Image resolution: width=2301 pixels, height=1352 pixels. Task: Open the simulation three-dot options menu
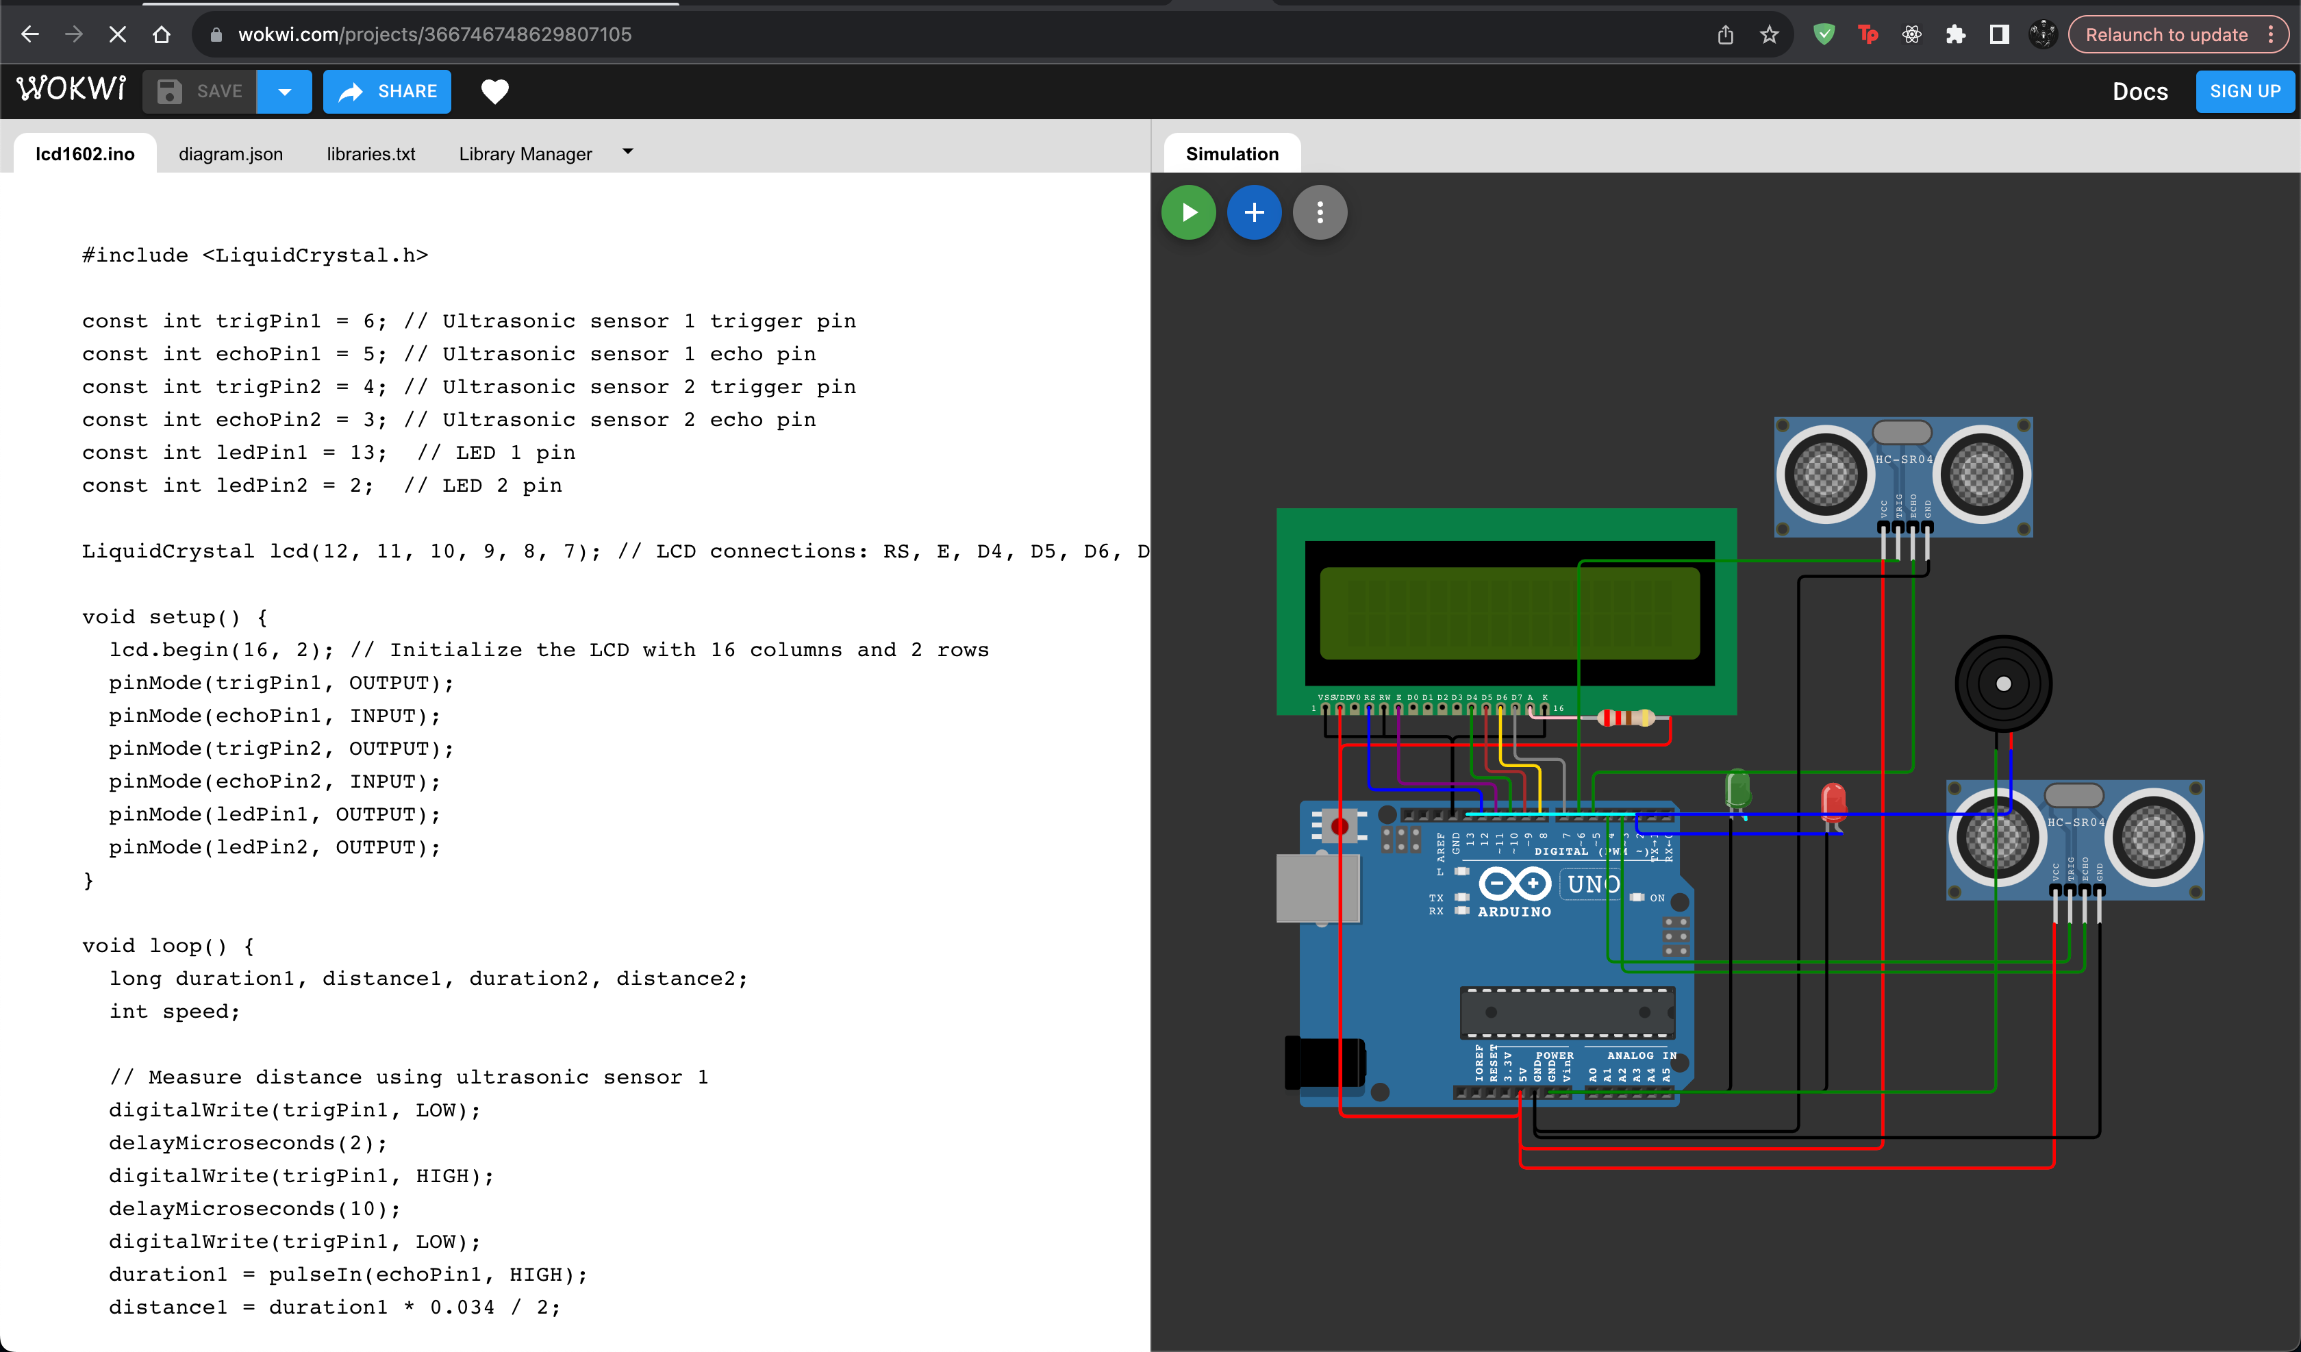click(1320, 213)
